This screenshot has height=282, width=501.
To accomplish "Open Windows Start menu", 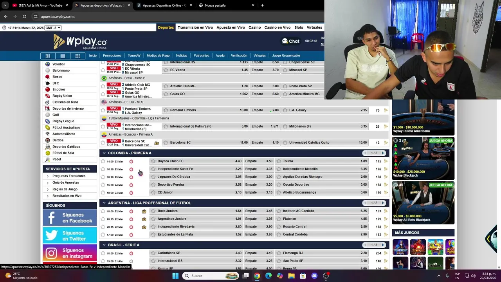I will coord(175,276).
